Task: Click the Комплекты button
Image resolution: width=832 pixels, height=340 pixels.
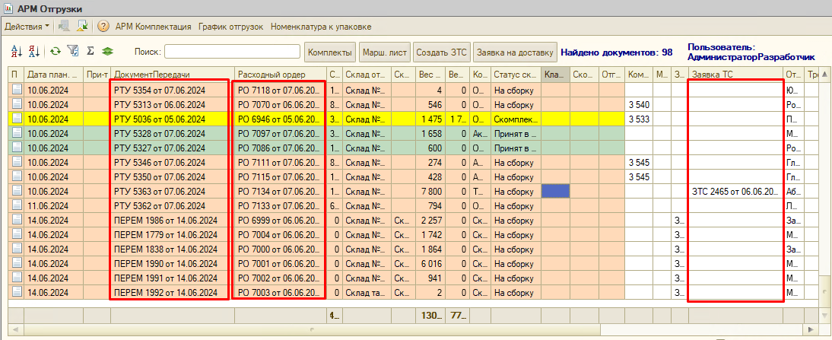Action: [331, 52]
